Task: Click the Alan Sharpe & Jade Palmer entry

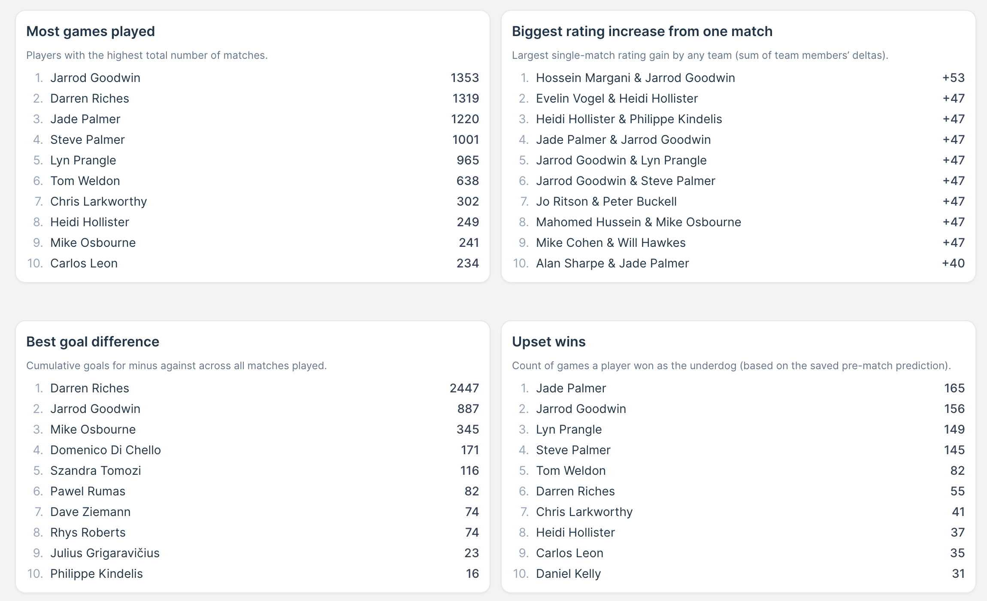Action: [612, 263]
